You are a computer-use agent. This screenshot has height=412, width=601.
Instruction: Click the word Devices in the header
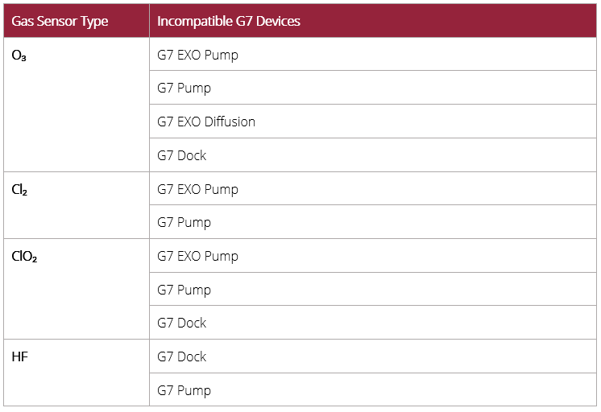pyautogui.click(x=276, y=21)
